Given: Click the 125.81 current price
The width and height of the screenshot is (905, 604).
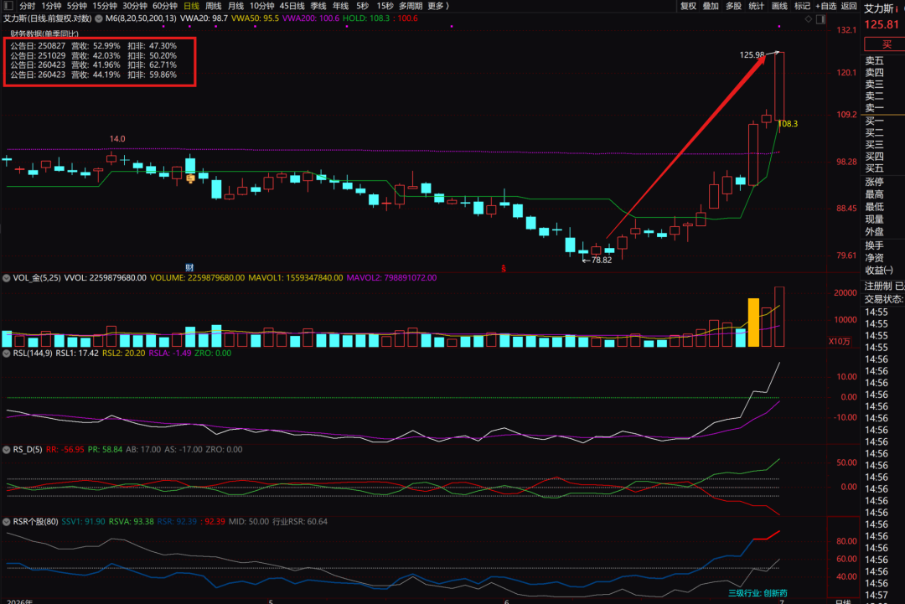Looking at the screenshot, I should click(x=882, y=25).
